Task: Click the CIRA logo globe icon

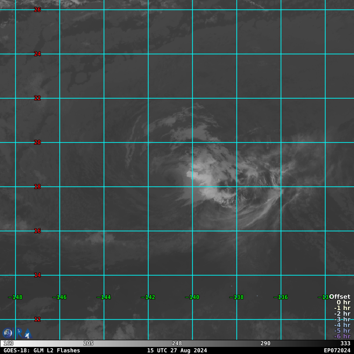Action: (8, 333)
